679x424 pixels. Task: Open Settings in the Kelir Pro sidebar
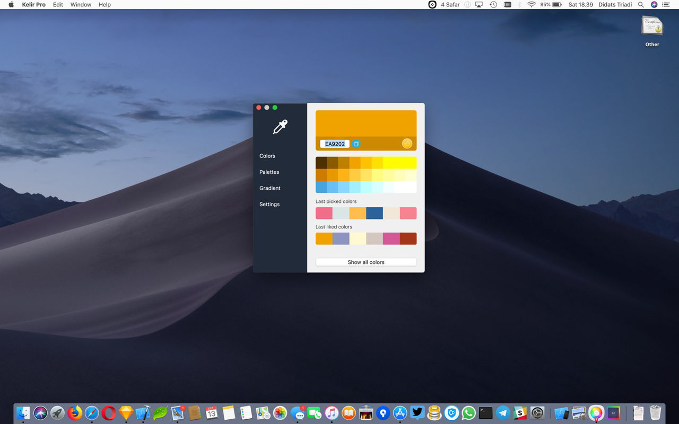pos(269,204)
